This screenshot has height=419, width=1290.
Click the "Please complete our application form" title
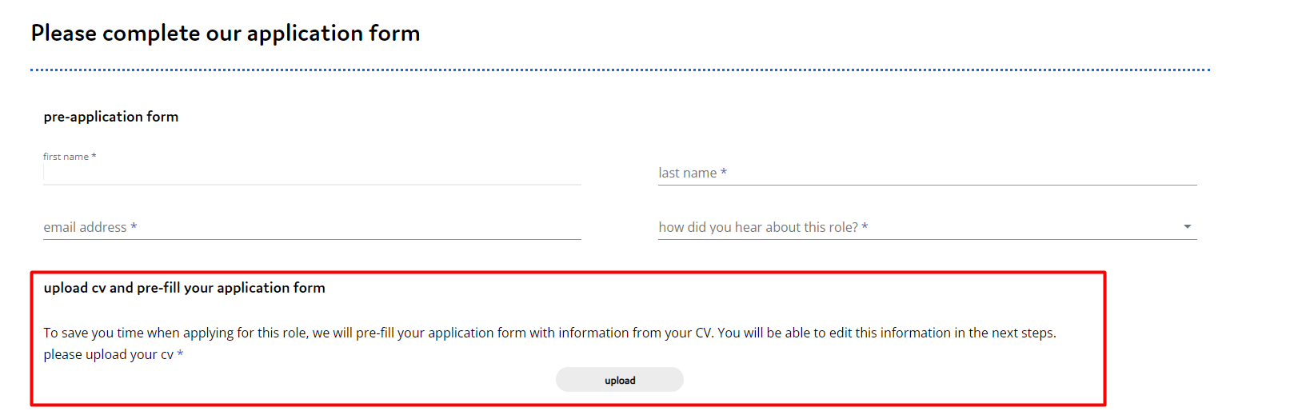click(226, 34)
